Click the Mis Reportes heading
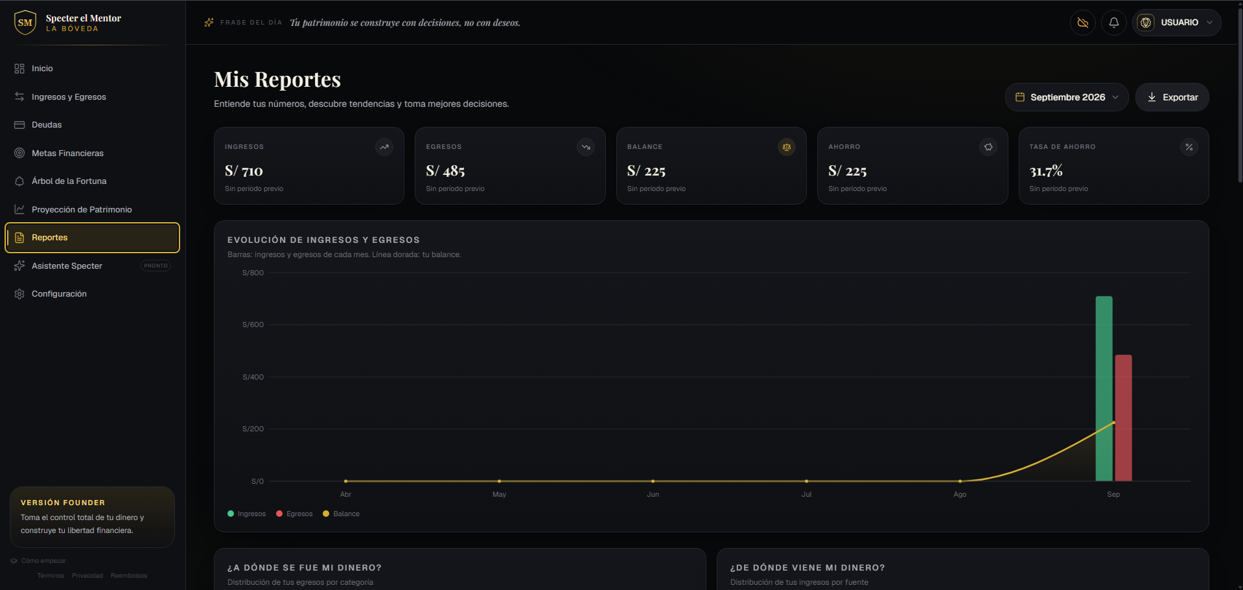 pos(277,79)
